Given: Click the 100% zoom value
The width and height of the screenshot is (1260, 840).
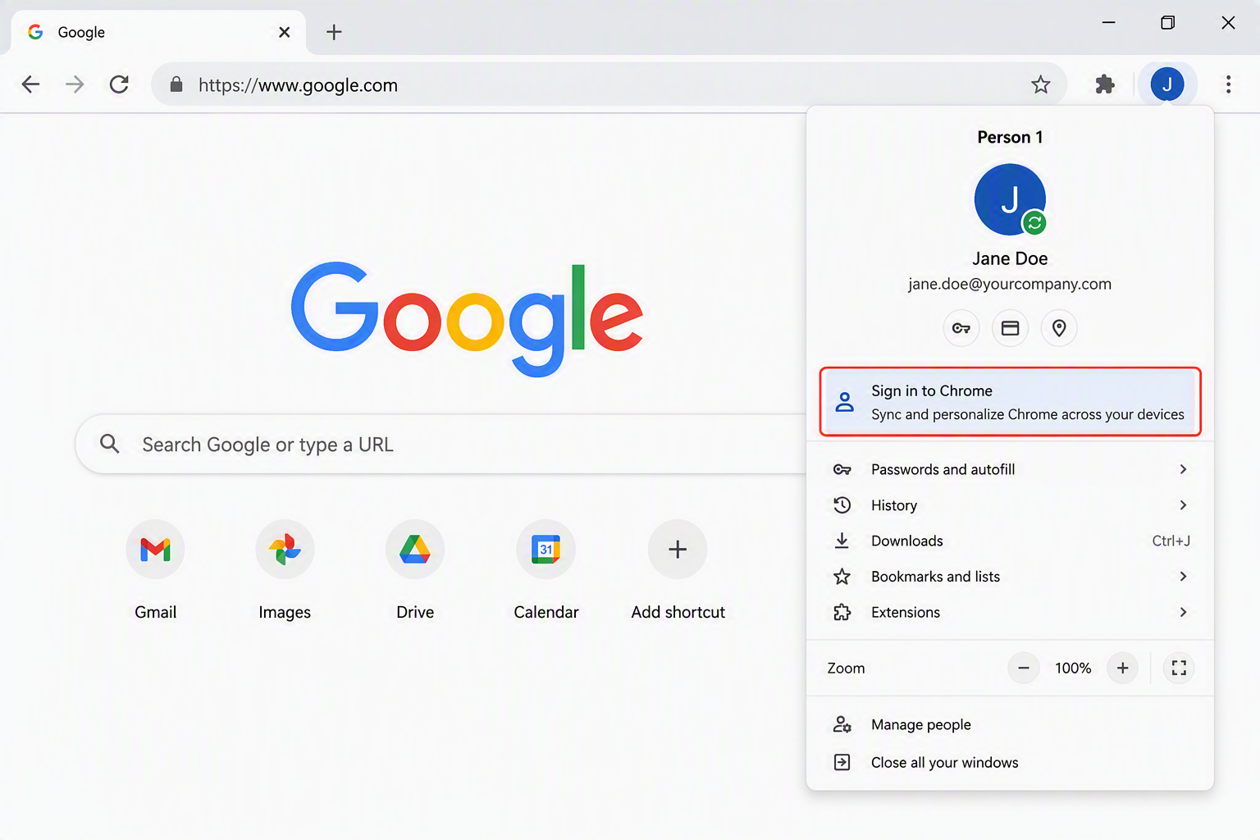Looking at the screenshot, I should click(1073, 668).
